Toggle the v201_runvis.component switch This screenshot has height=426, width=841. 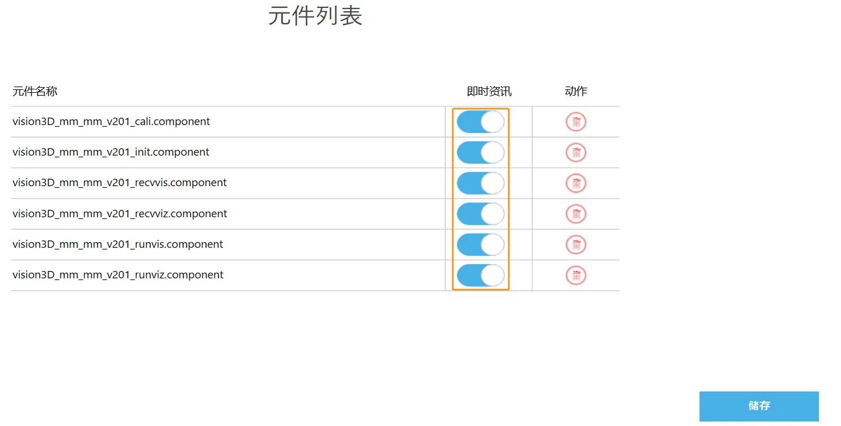point(480,244)
